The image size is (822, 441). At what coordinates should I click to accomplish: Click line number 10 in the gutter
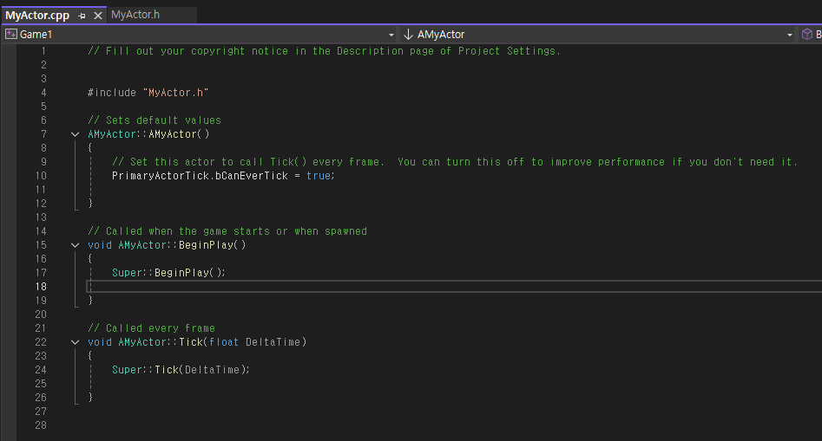[x=41, y=176]
